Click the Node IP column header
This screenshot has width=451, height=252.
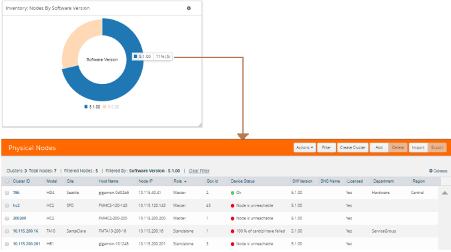(145, 181)
